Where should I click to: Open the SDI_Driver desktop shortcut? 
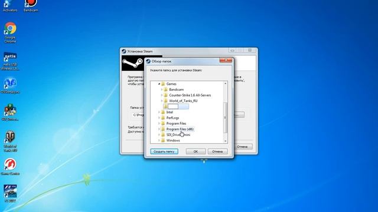coord(10,112)
